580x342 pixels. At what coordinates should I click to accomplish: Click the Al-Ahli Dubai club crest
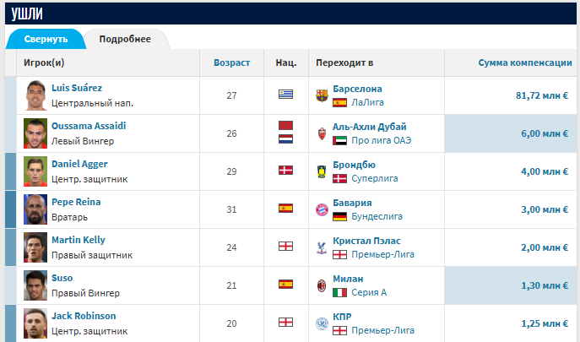pos(322,133)
